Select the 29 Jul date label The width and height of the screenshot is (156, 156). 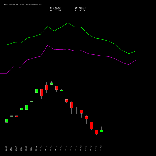(x=21, y=149)
